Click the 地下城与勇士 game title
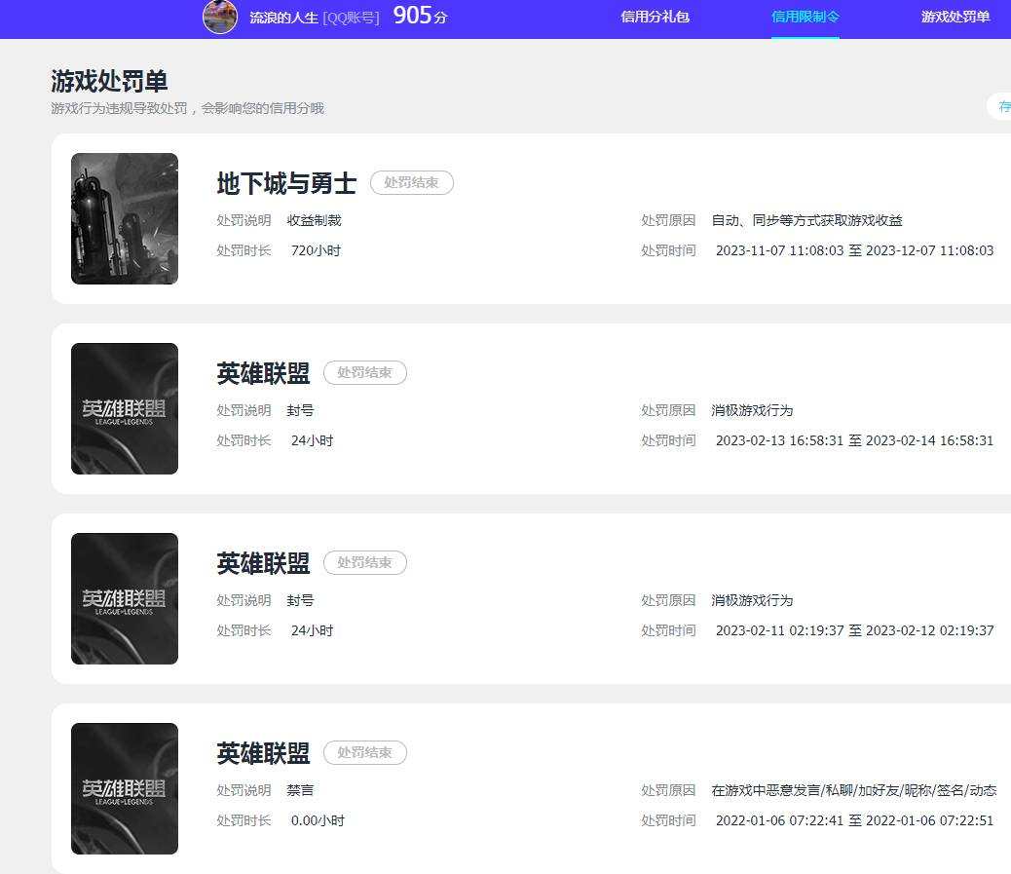1011x874 pixels. (286, 183)
